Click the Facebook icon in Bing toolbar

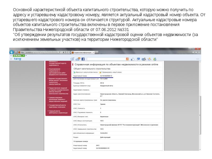pos(83,59)
